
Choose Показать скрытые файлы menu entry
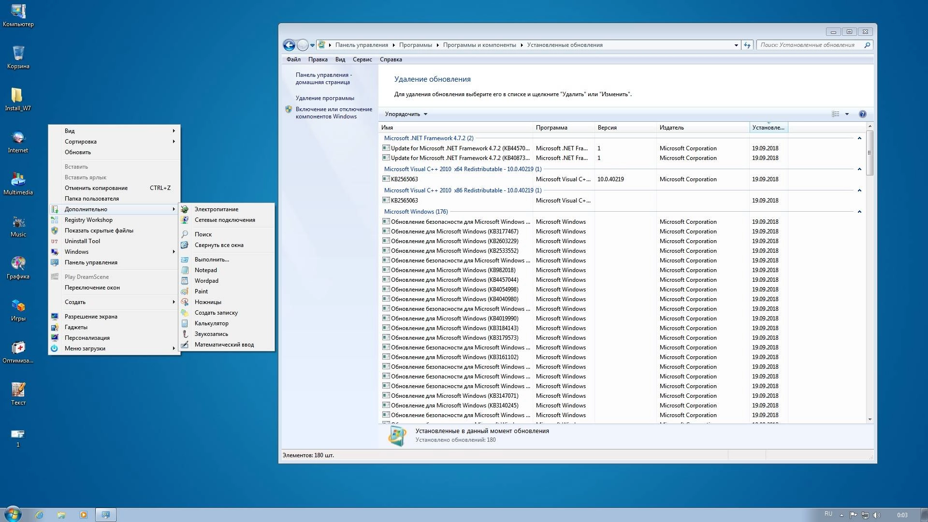[x=114, y=231]
